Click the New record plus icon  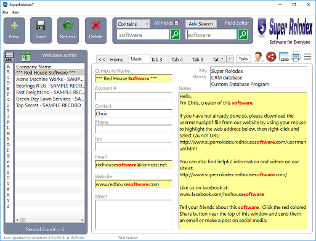pyautogui.click(x=14, y=30)
